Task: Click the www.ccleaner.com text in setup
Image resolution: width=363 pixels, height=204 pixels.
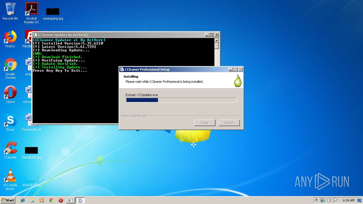Action: (134, 116)
